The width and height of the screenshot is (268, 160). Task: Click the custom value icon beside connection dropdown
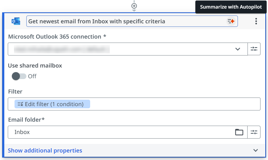click(x=254, y=49)
